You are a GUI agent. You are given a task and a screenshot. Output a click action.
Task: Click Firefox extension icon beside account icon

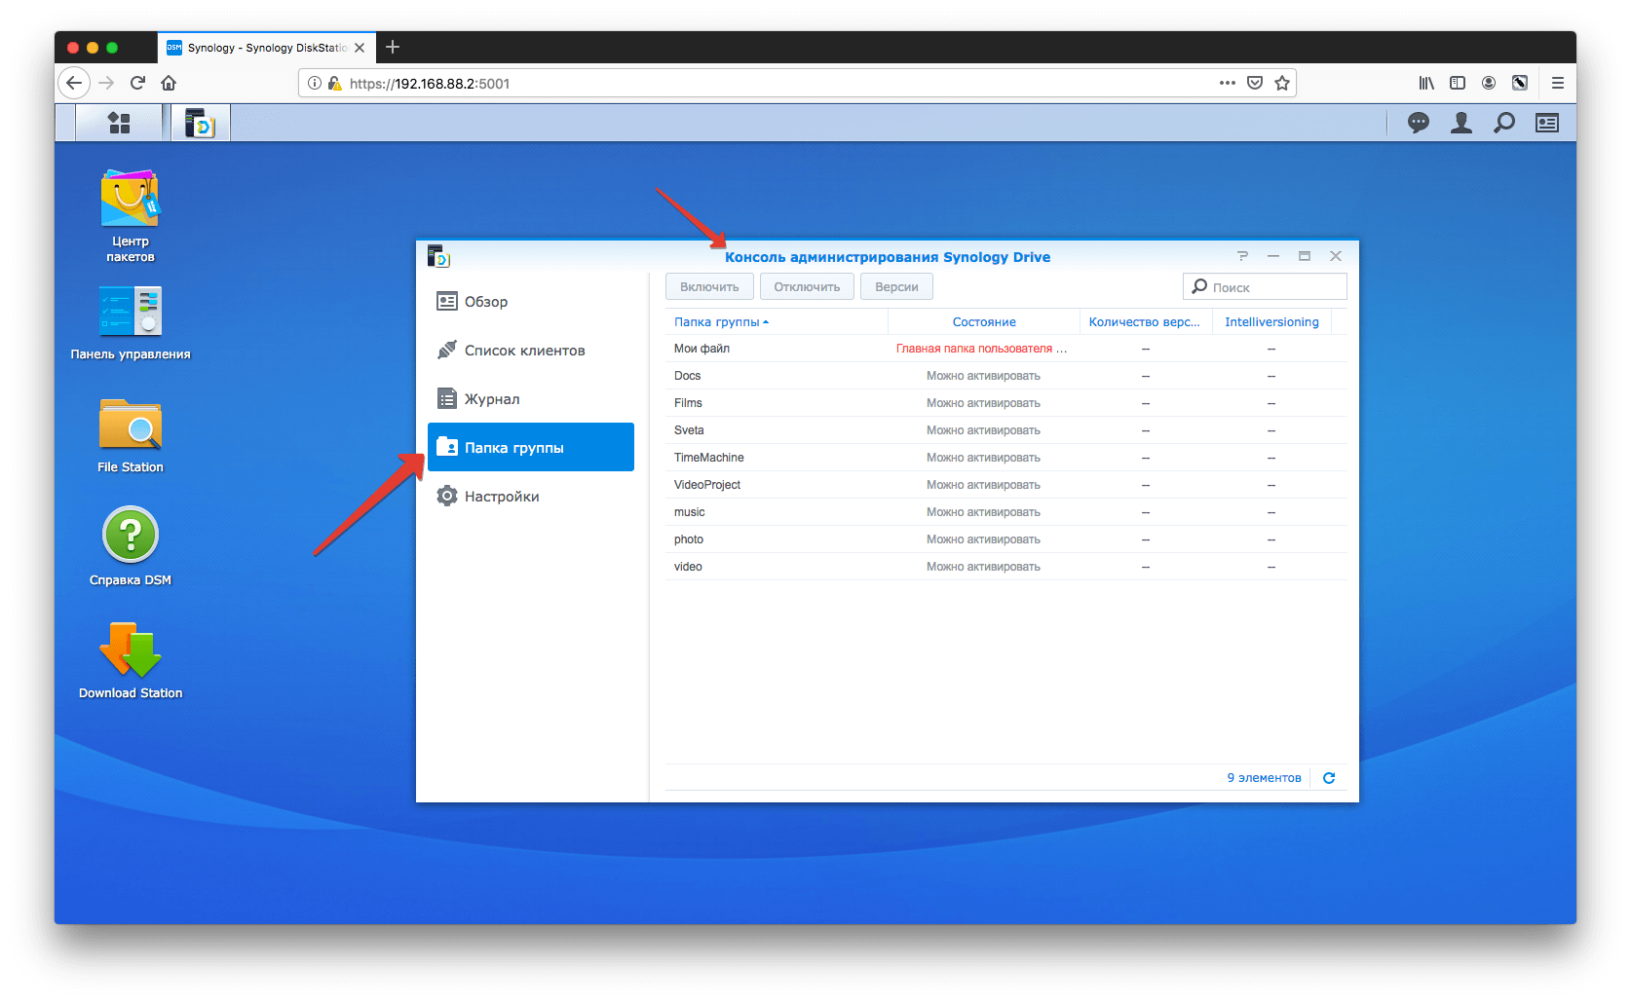point(1520,83)
